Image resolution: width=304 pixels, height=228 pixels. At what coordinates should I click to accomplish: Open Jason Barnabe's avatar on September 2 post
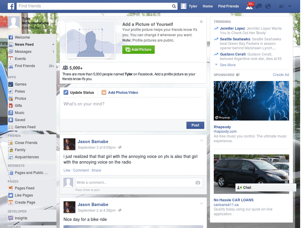pyautogui.click(x=69, y=207)
